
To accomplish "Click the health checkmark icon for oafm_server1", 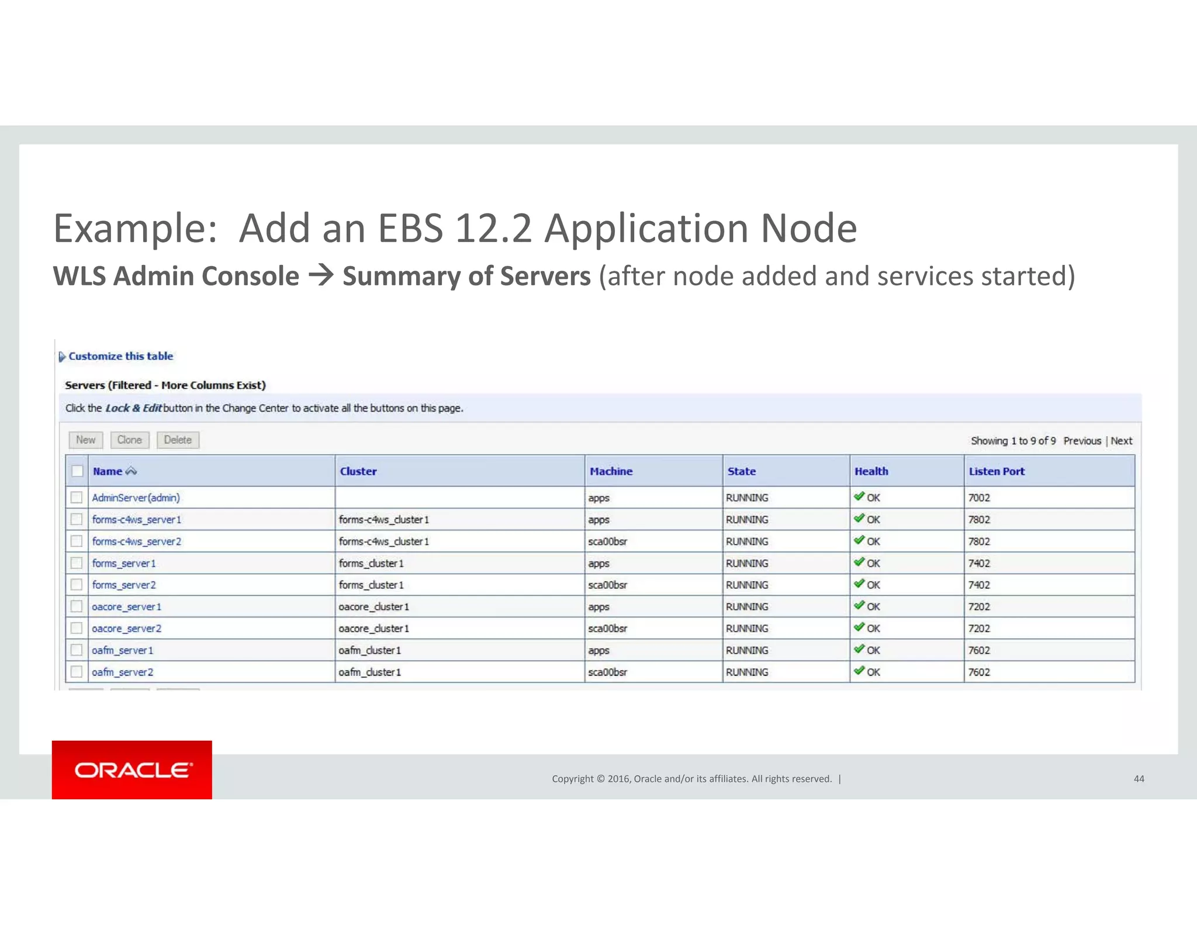I will (x=859, y=649).
